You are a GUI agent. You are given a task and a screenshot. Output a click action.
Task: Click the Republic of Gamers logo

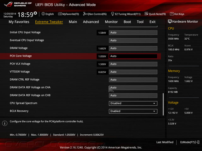18,4
